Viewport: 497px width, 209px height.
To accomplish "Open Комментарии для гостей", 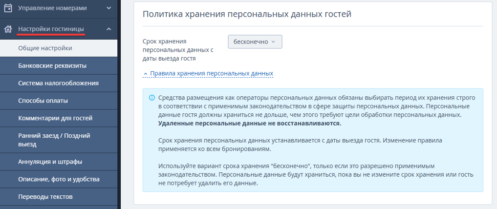I will (x=59, y=118).
